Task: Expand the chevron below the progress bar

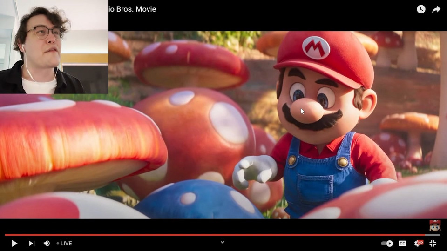Action: point(223,243)
